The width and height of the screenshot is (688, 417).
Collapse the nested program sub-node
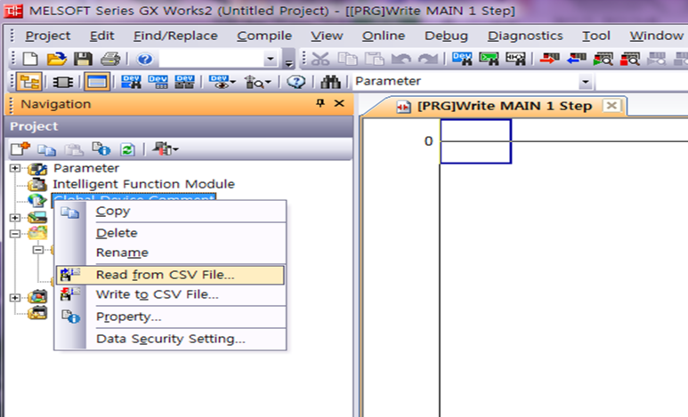(38, 250)
